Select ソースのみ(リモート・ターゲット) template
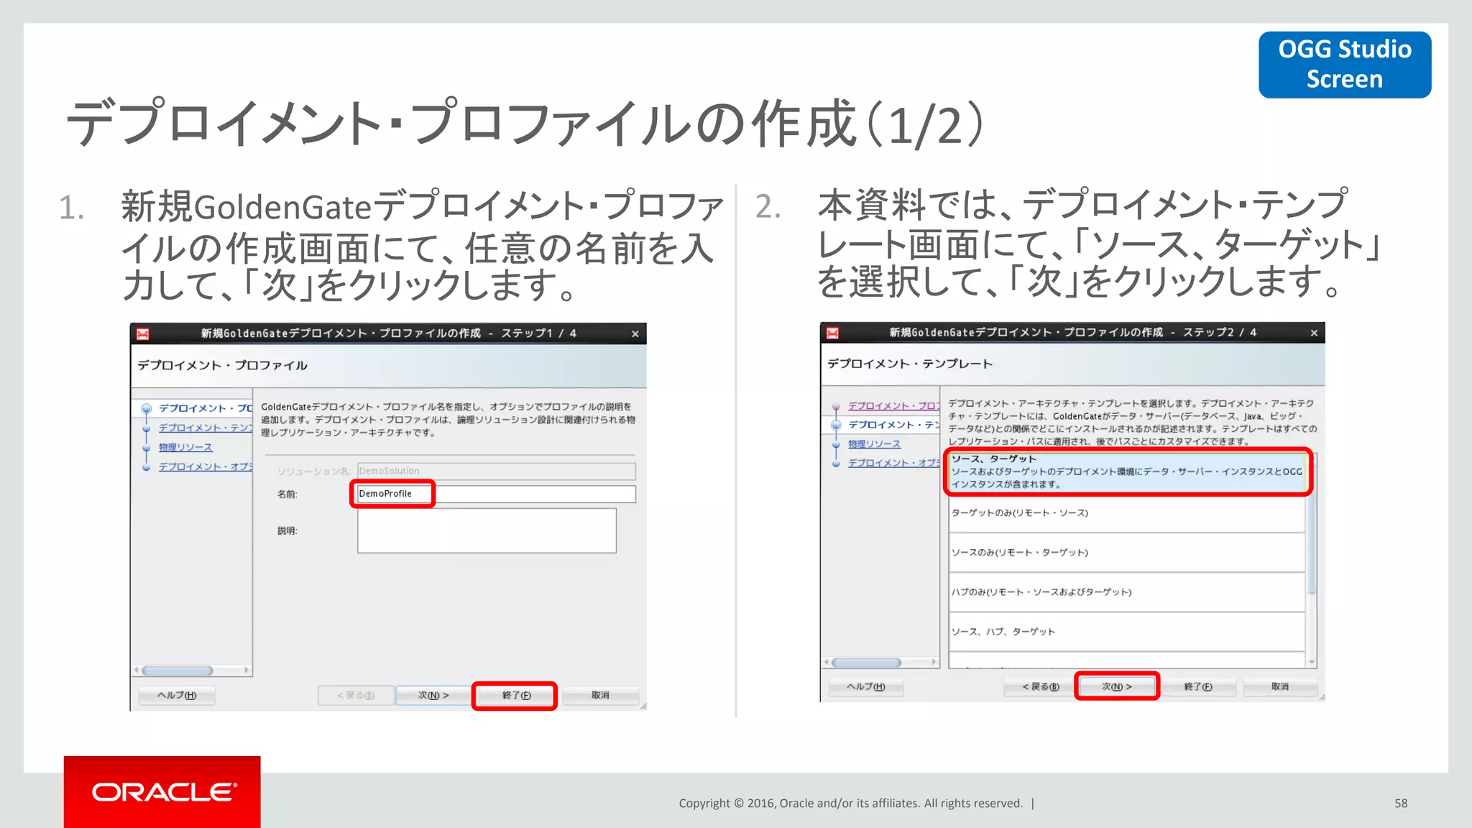The width and height of the screenshot is (1472, 828). [1127, 553]
